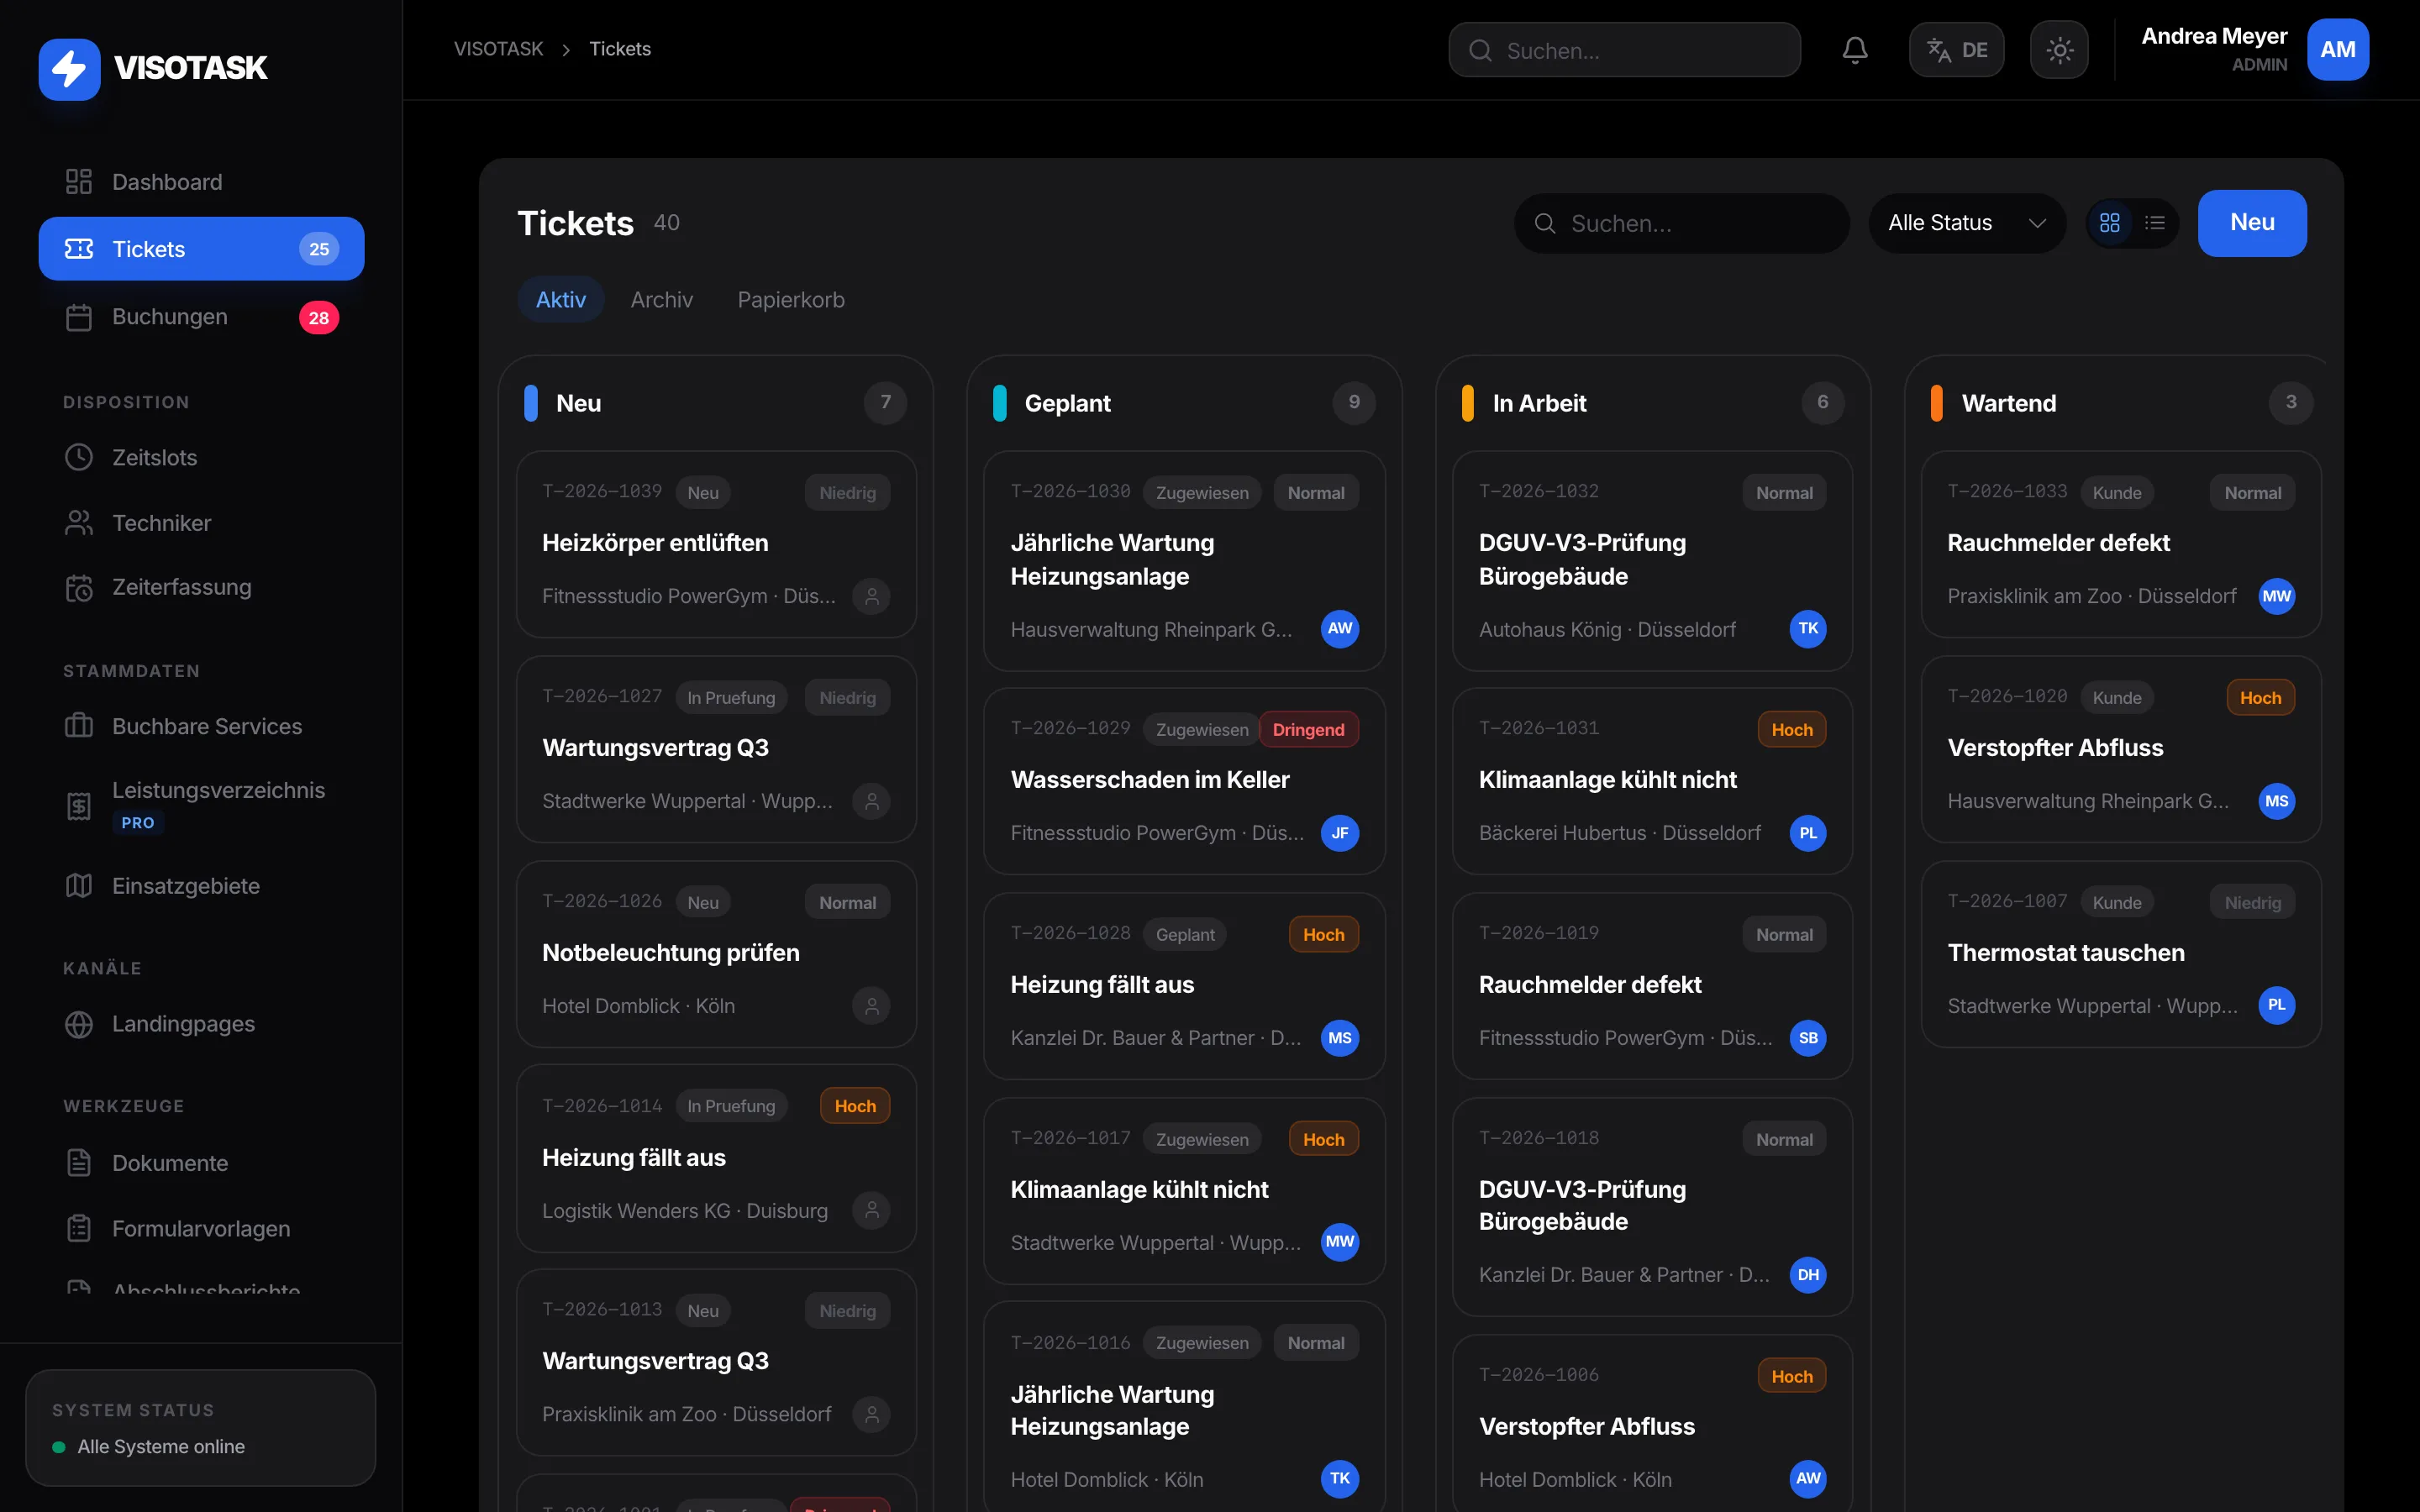The image size is (2420, 1512).
Task: Click Kunde badge on T-2026-1033
Action: pyautogui.click(x=2117, y=492)
